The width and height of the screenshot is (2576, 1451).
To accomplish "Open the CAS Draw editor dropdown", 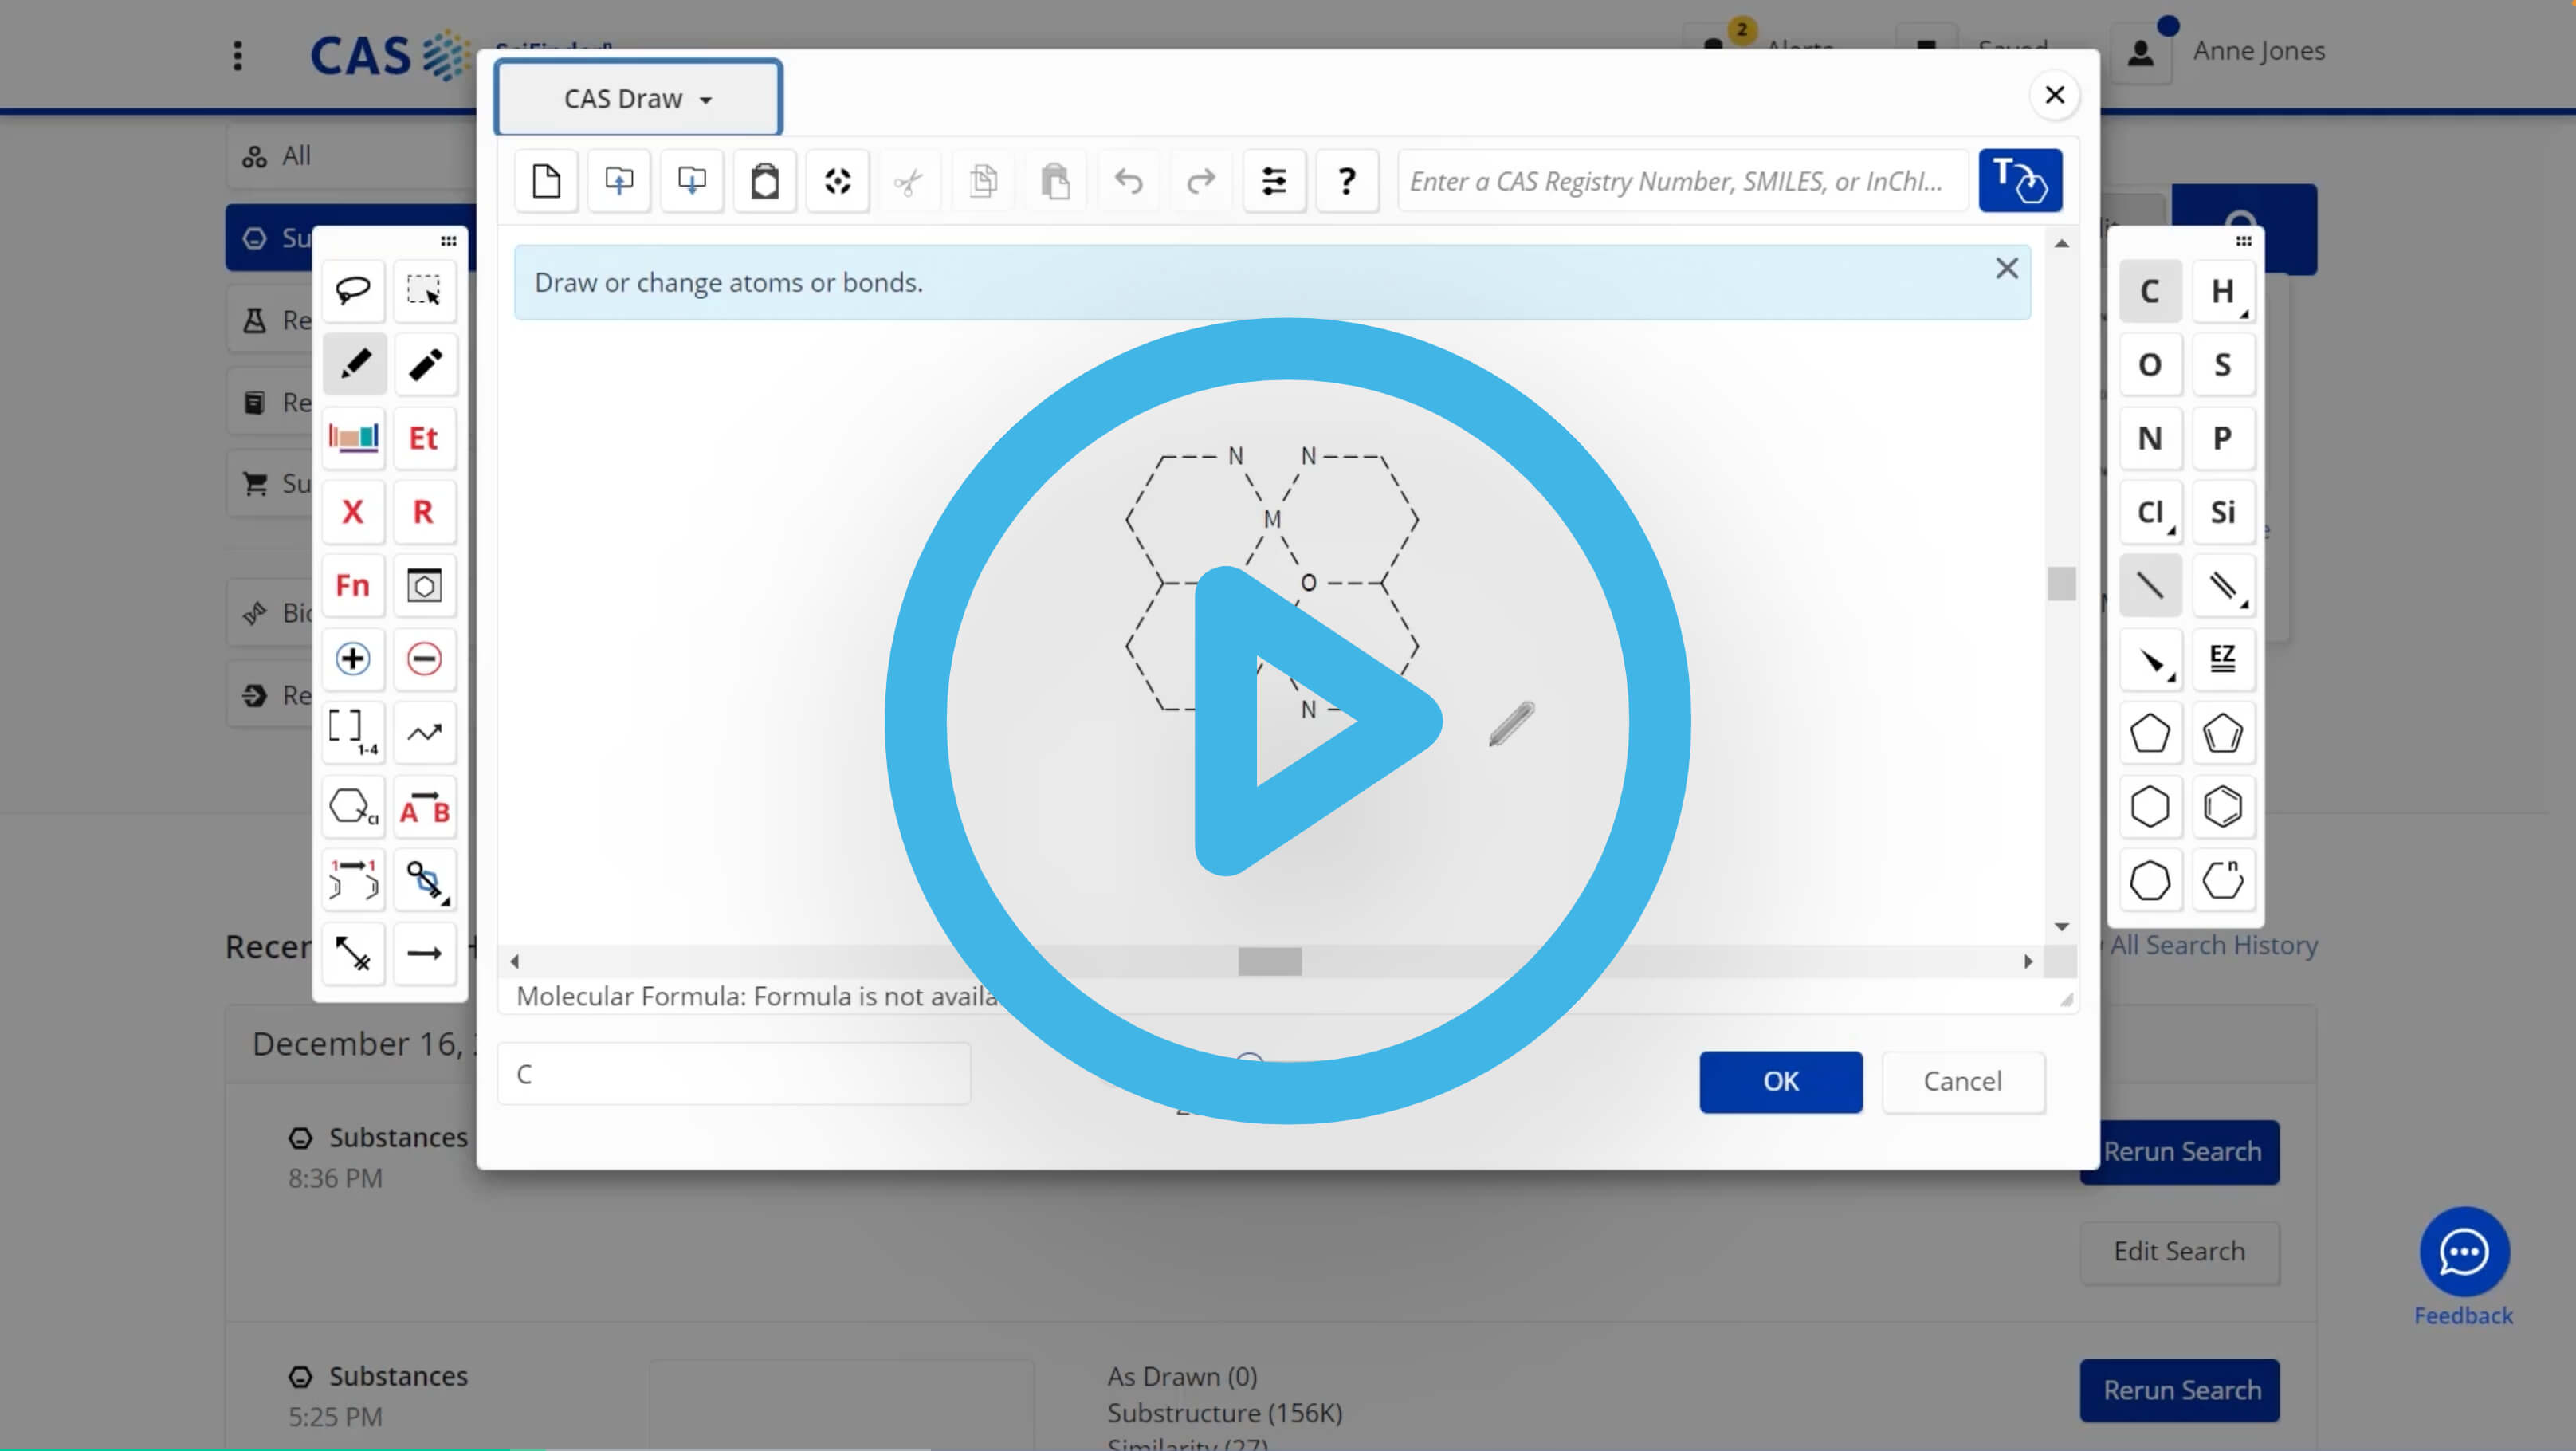I will point(638,98).
